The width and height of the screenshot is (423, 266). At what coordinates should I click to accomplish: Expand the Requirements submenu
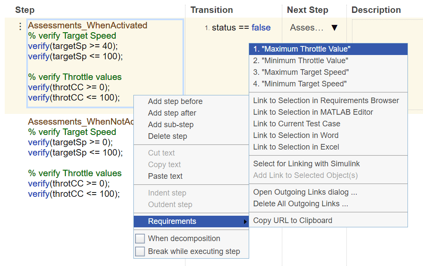(191, 221)
